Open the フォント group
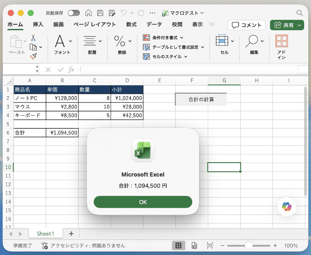The width and height of the screenshot is (311, 255). coord(63,45)
